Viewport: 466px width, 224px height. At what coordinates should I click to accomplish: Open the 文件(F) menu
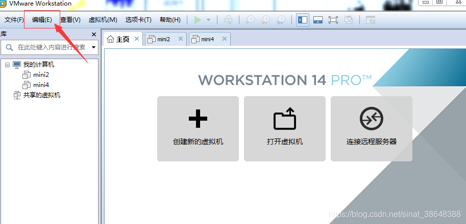click(14, 20)
